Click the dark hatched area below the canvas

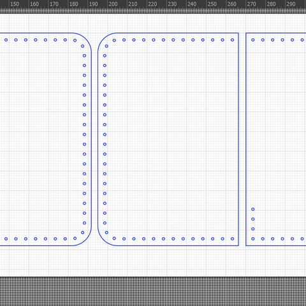153,291
